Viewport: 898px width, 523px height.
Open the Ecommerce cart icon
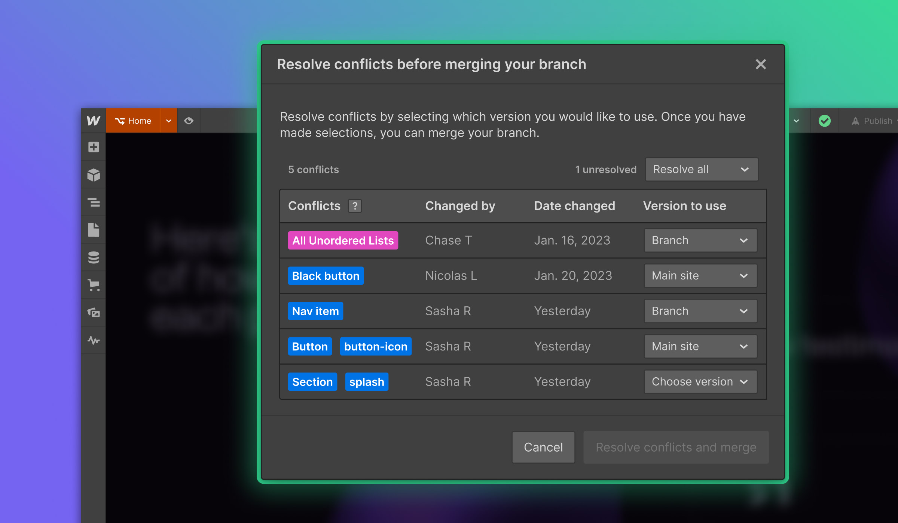pos(94,285)
